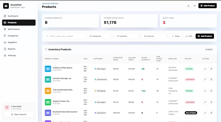
Task: Click Northline Wholesale supplier cell
Action: pos(173,69)
